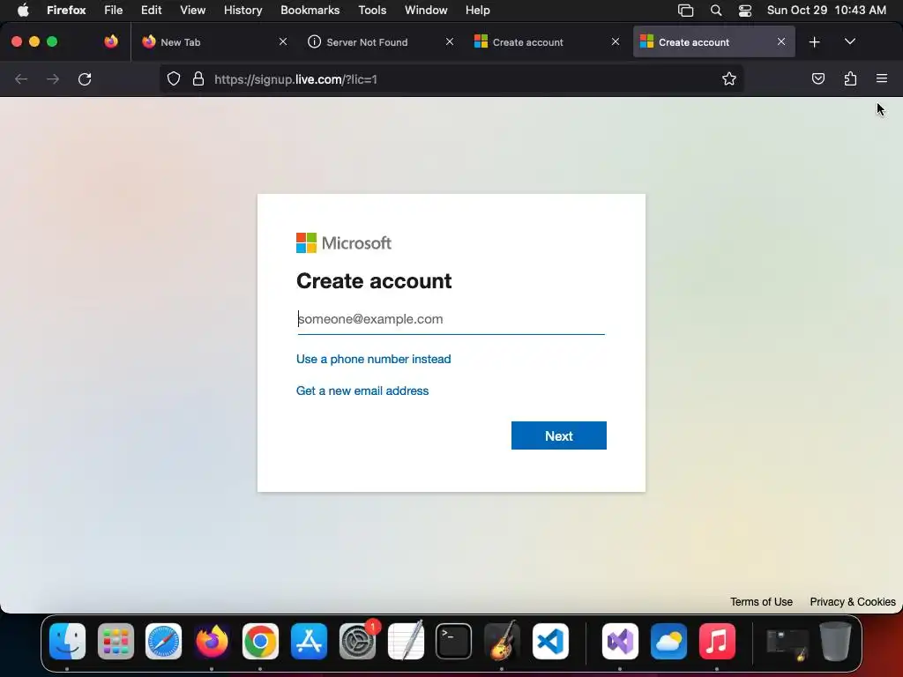This screenshot has height=677, width=903.
Task: Click the Firefox View pinned icon
Action: point(111,41)
